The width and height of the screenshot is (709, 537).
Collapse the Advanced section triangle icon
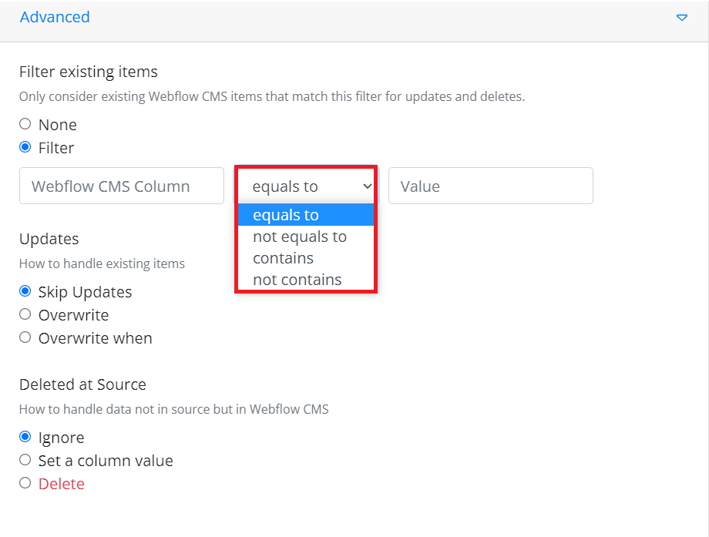tap(681, 18)
